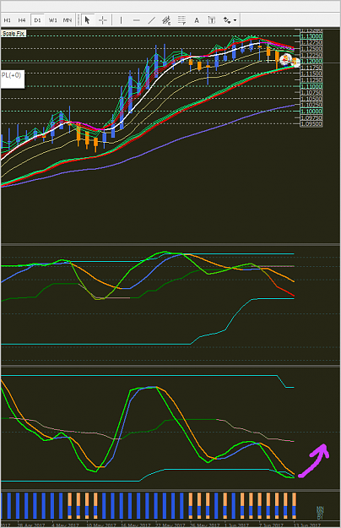This screenshot has width=341, height=528.
Task: Switch chart to H4 timeframe
Action: point(22,20)
